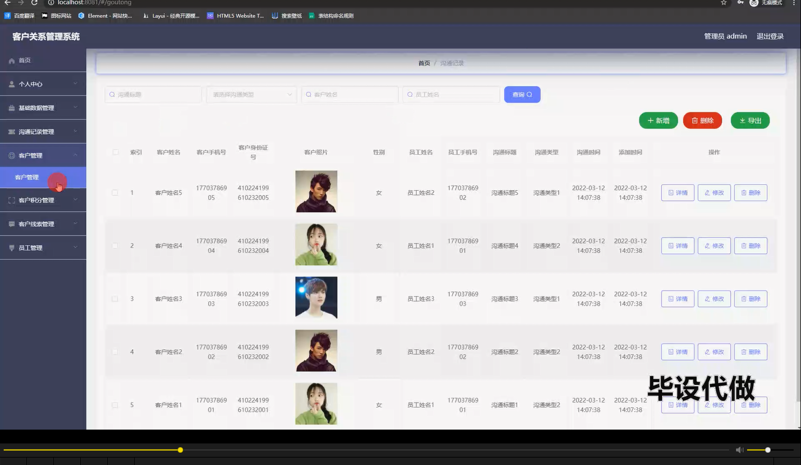Image resolution: width=801 pixels, height=465 pixels.
Task: Tick the checkbox for row 客户姓名4
Action: click(x=115, y=246)
